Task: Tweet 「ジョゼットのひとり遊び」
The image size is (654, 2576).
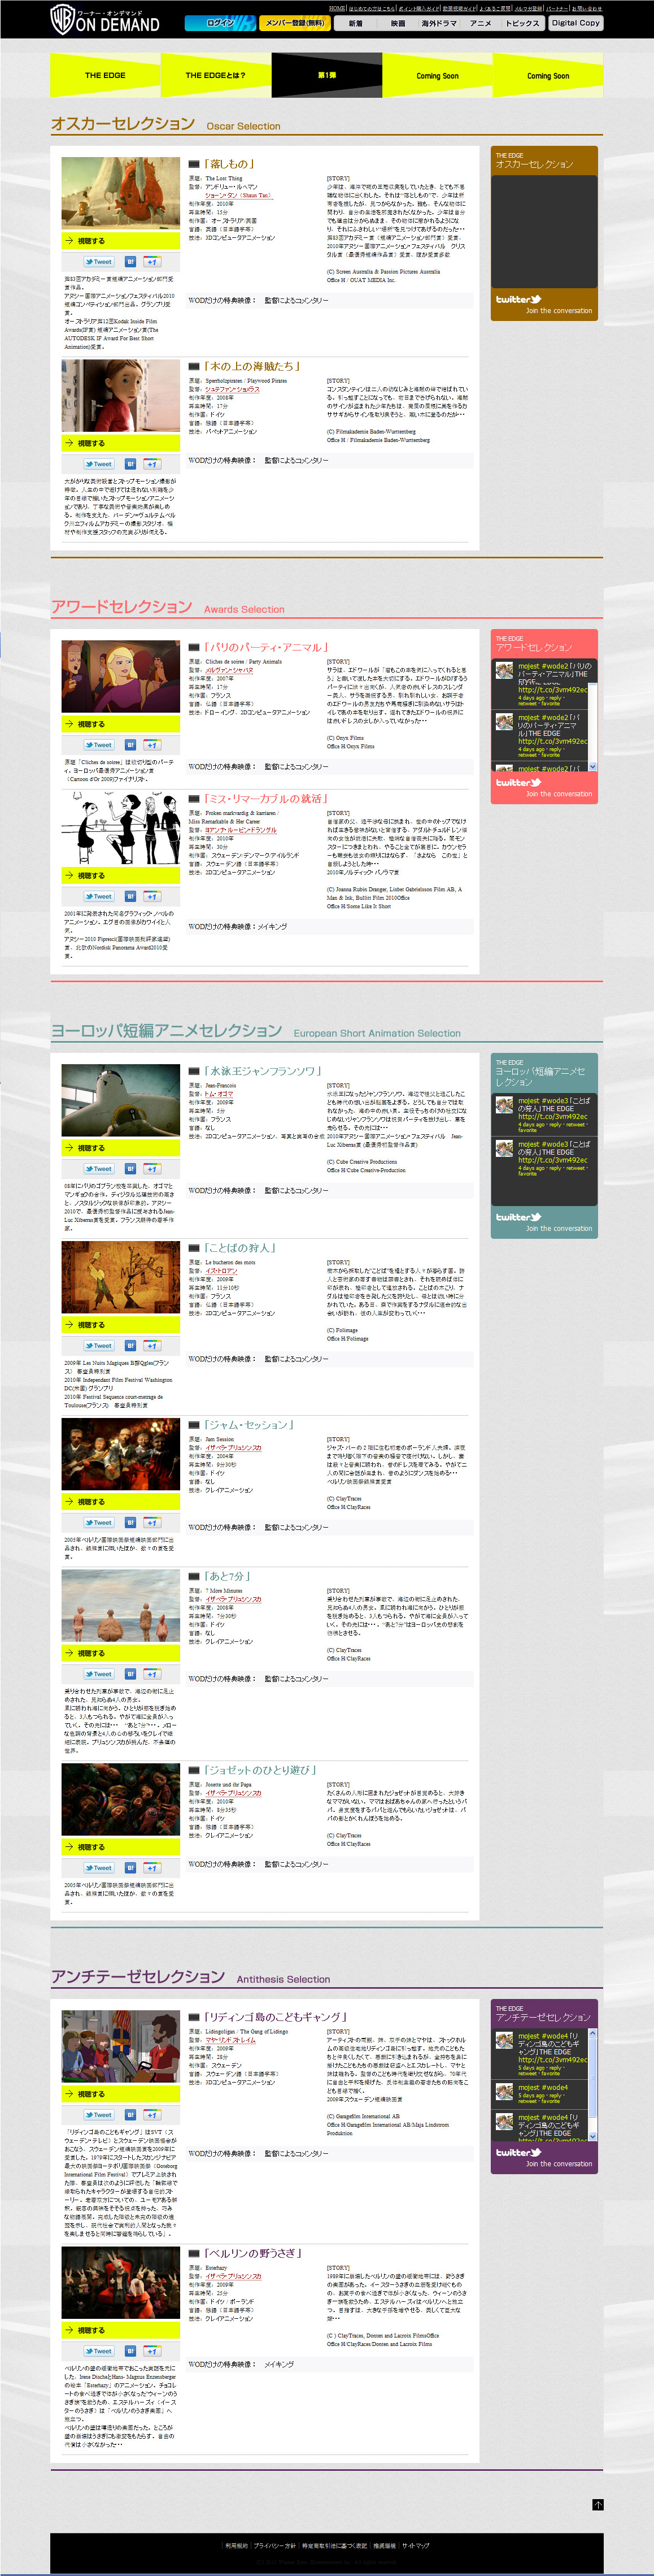Action: pos(99,1867)
